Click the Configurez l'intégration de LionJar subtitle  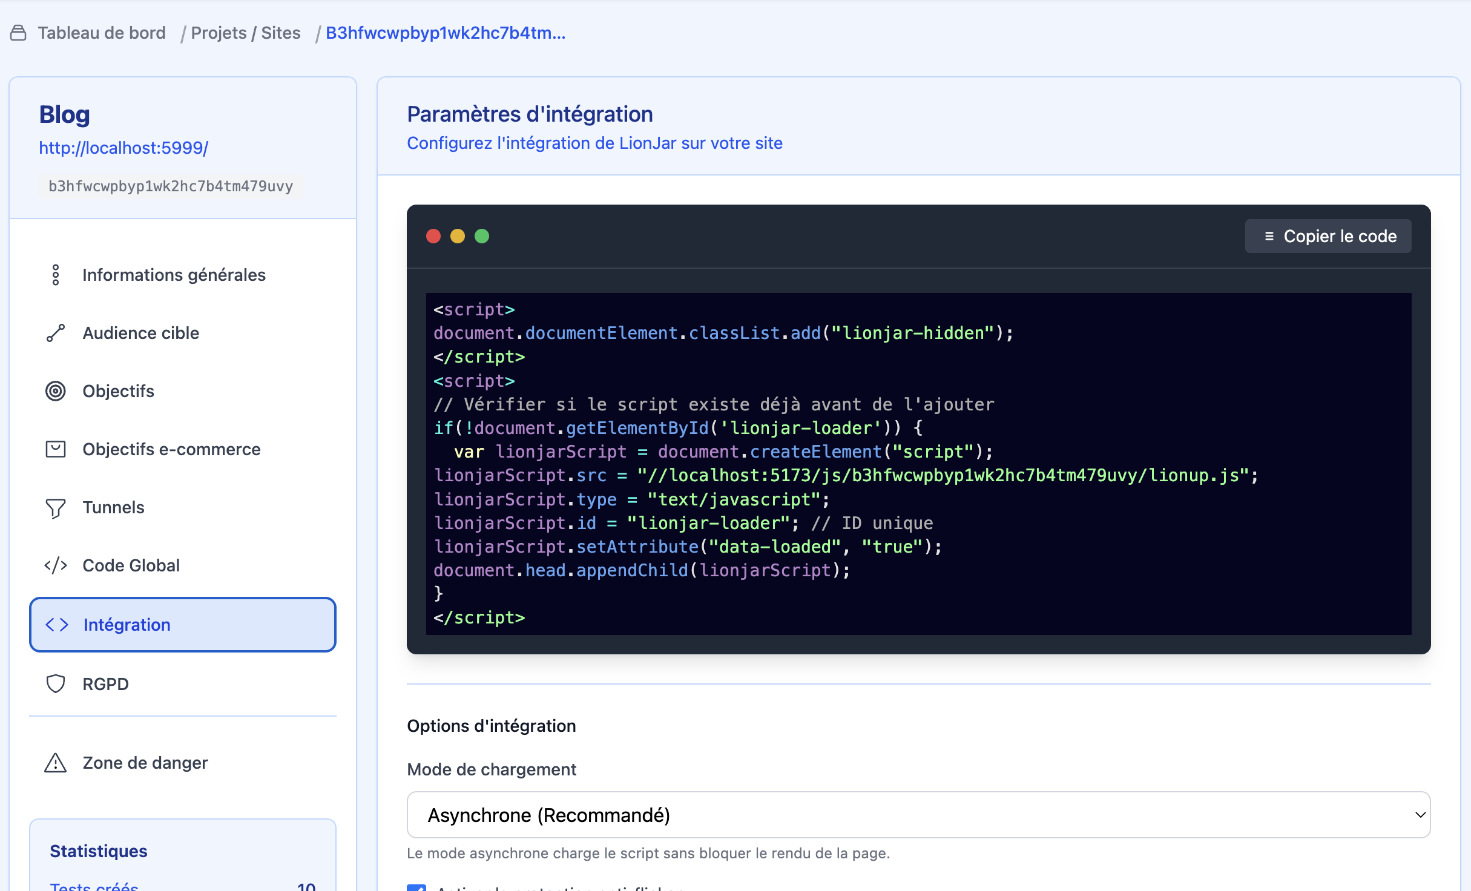click(x=594, y=143)
